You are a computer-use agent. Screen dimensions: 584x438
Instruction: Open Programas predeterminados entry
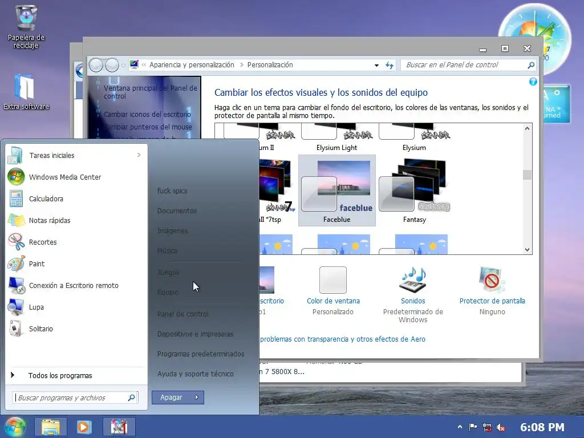pyautogui.click(x=201, y=354)
